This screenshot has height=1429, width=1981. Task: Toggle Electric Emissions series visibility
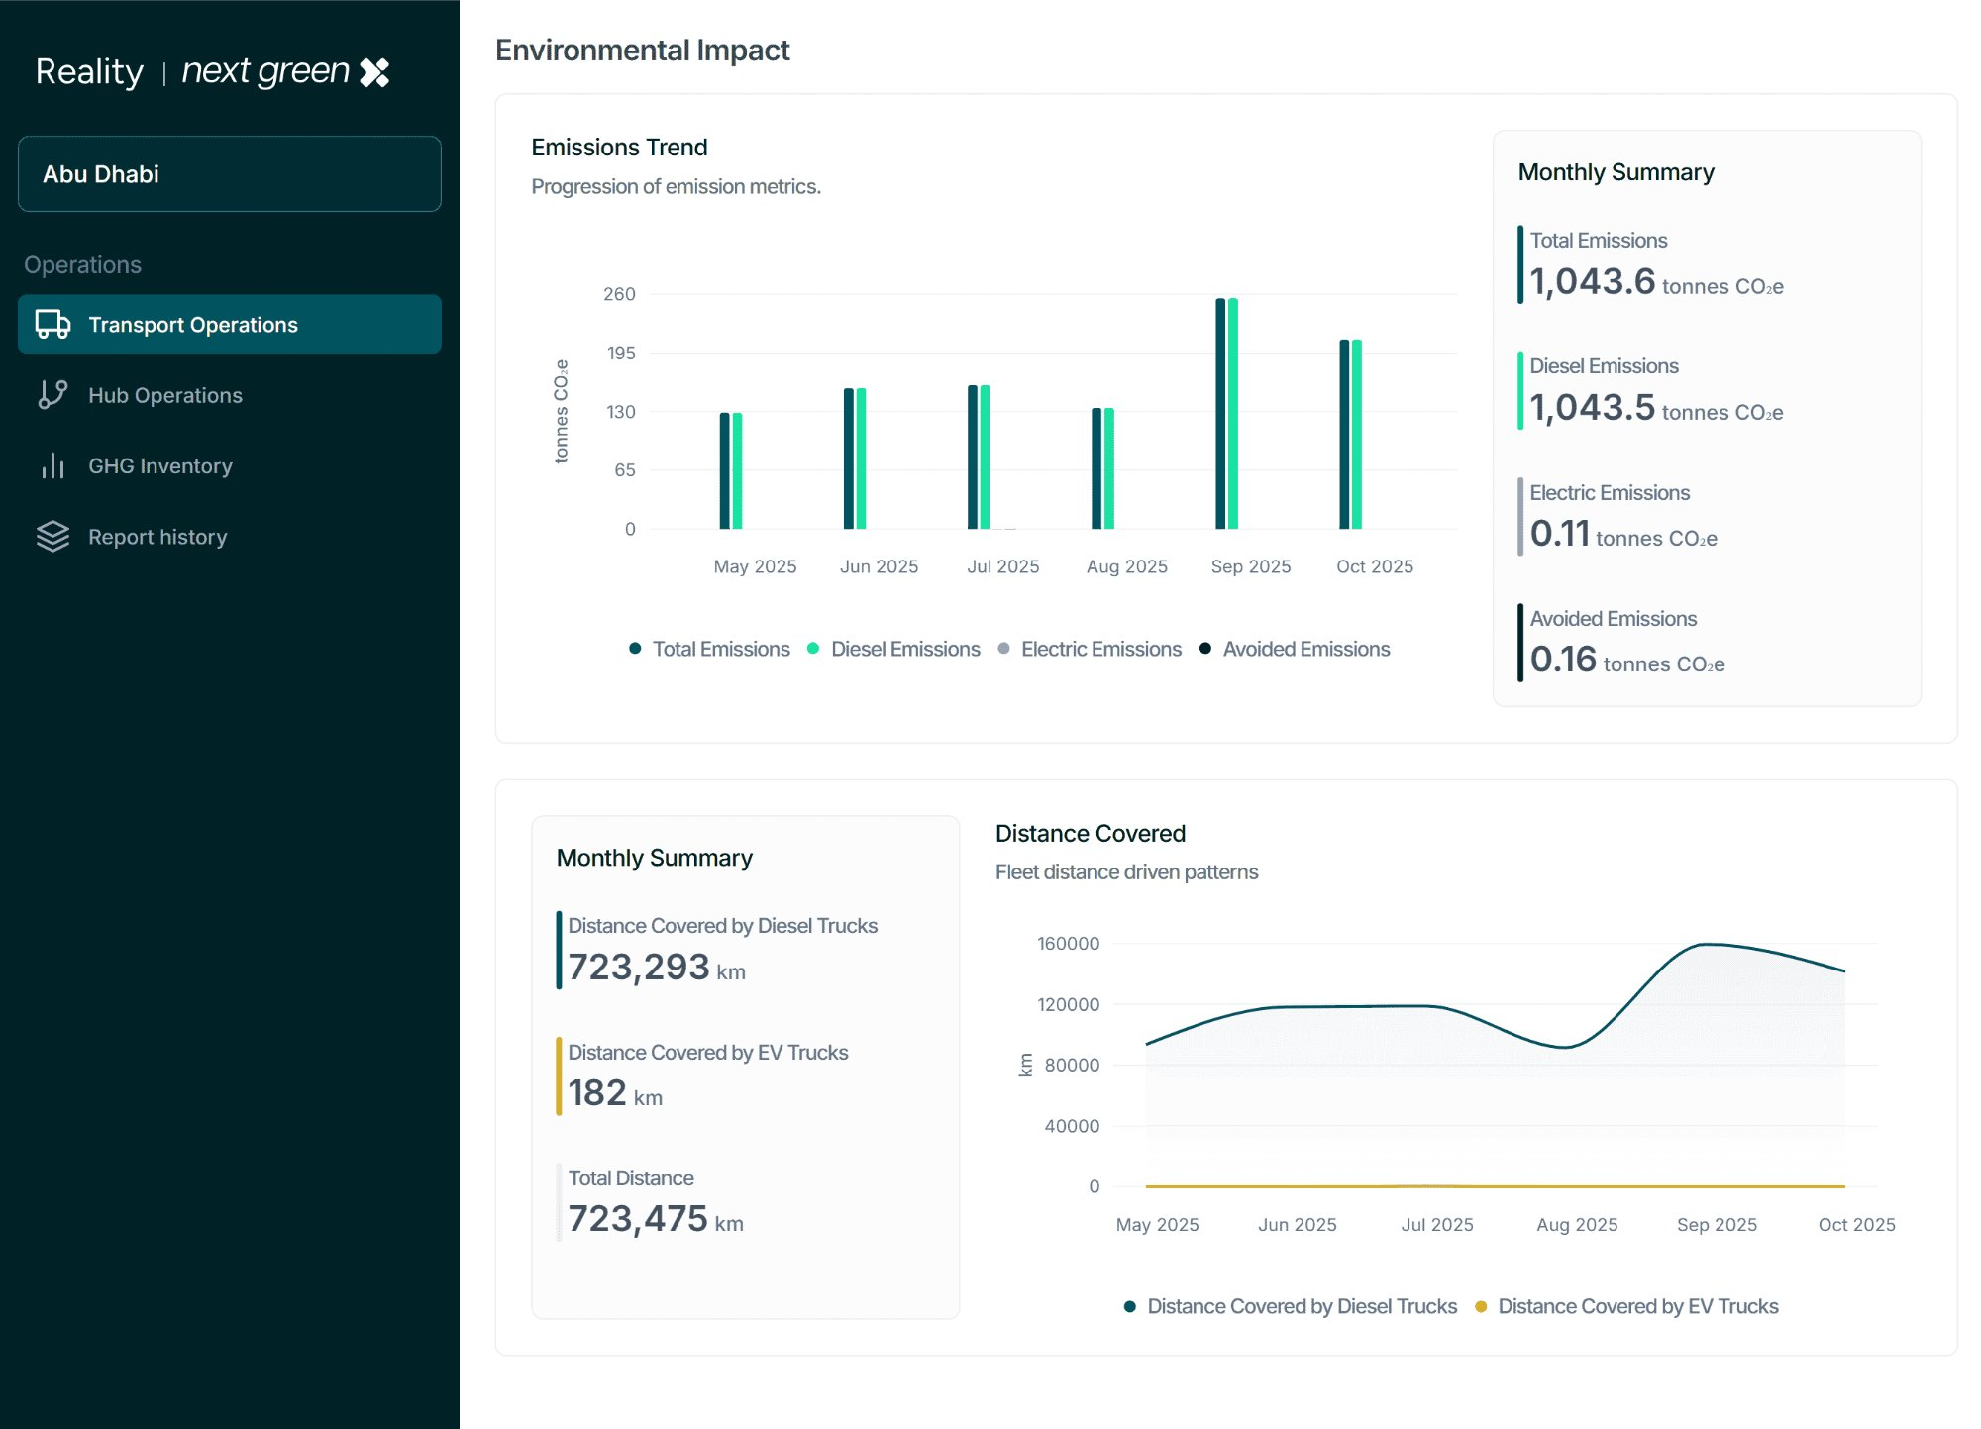[1003, 649]
